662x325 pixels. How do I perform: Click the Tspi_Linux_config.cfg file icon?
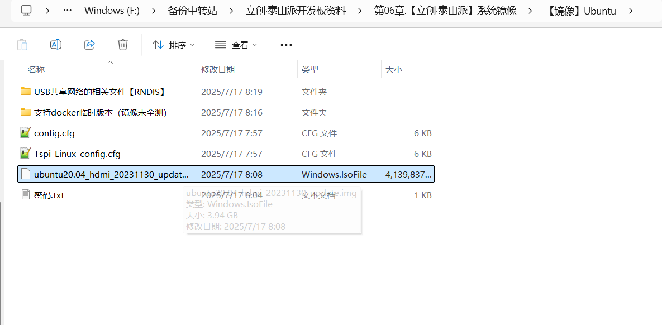click(x=26, y=153)
